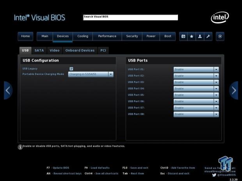Switch to the SATA tab
242x181 pixels.
tap(39, 50)
